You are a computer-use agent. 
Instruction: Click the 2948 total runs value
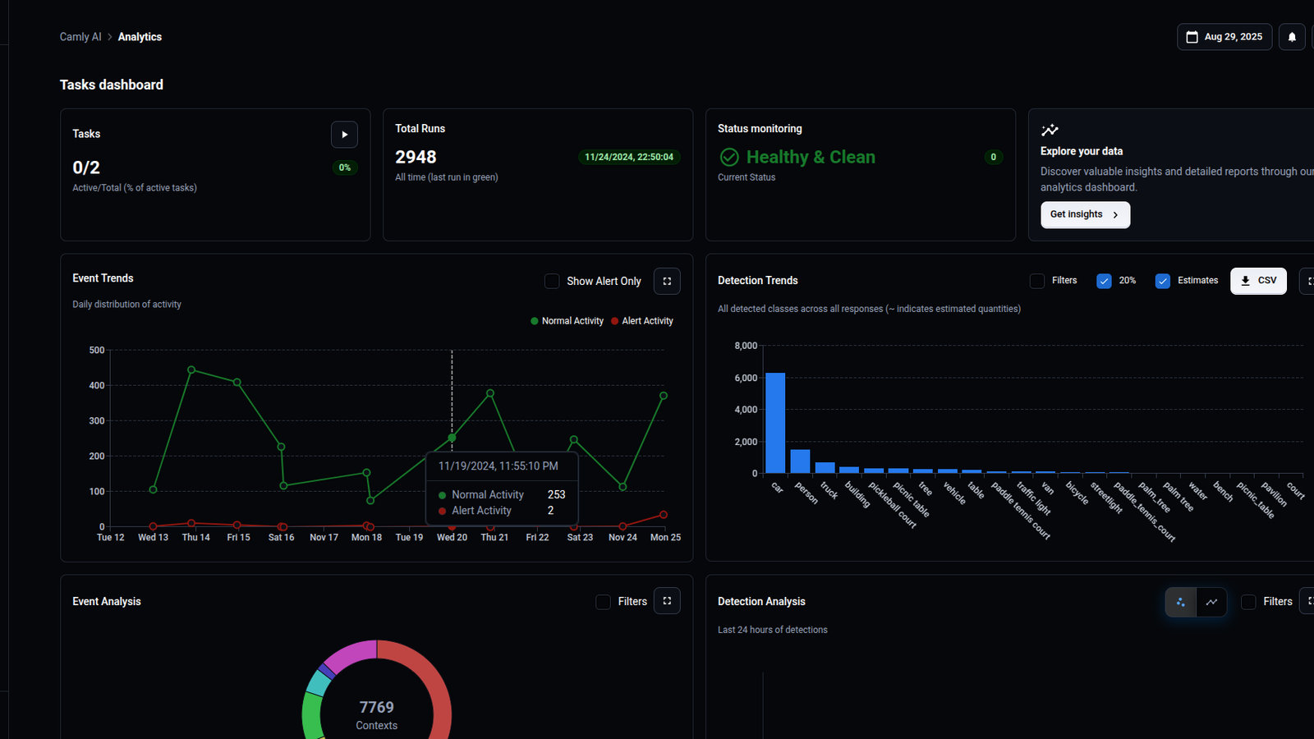(x=416, y=157)
